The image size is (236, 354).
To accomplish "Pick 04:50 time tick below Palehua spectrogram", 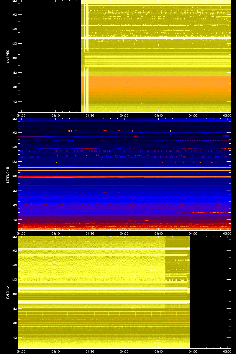I will 193,351.
